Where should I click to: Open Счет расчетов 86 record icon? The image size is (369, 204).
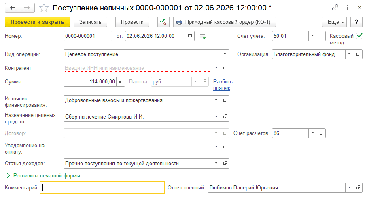[x=321, y=133]
